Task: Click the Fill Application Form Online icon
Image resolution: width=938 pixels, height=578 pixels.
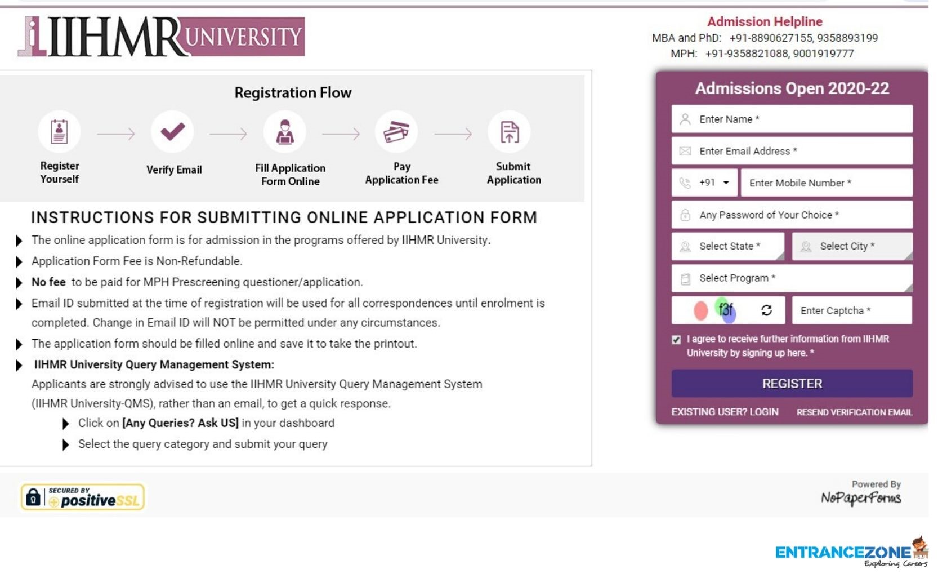Action: pyautogui.click(x=285, y=132)
